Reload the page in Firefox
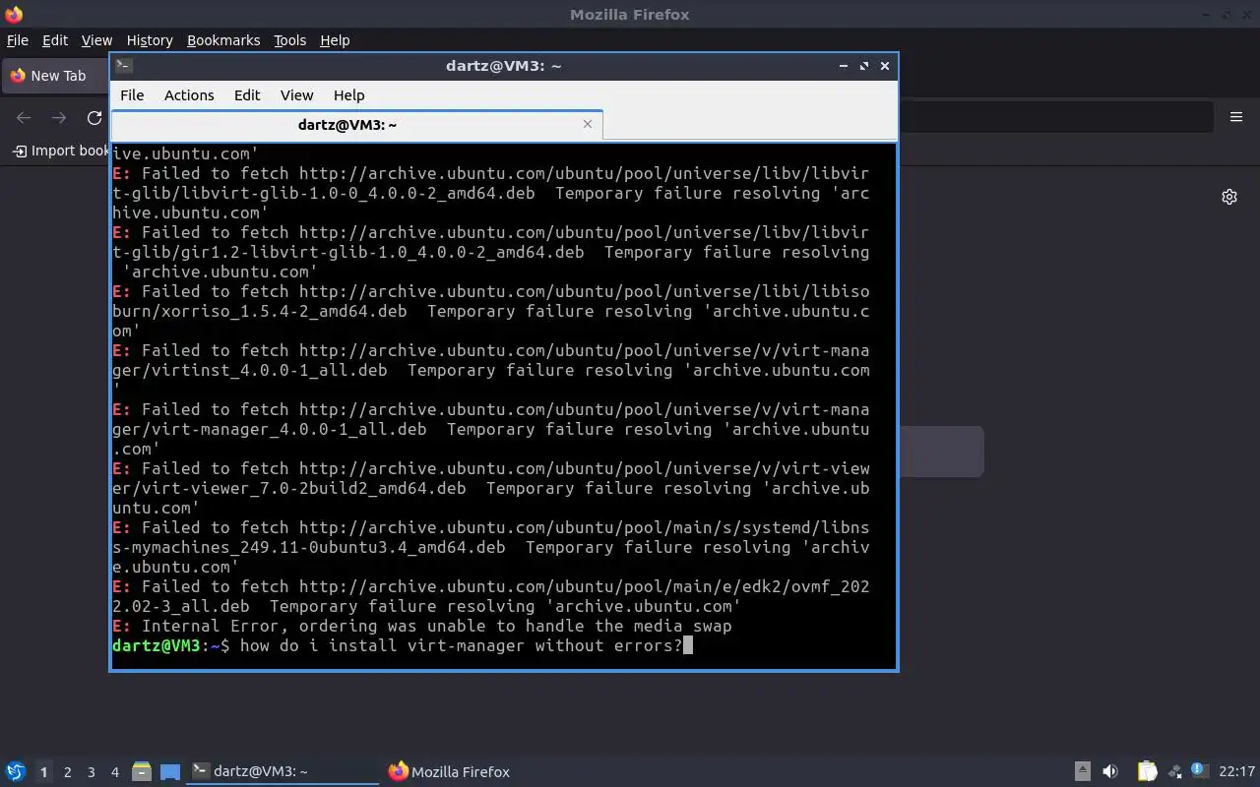 pyautogui.click(x=94, y=118)
